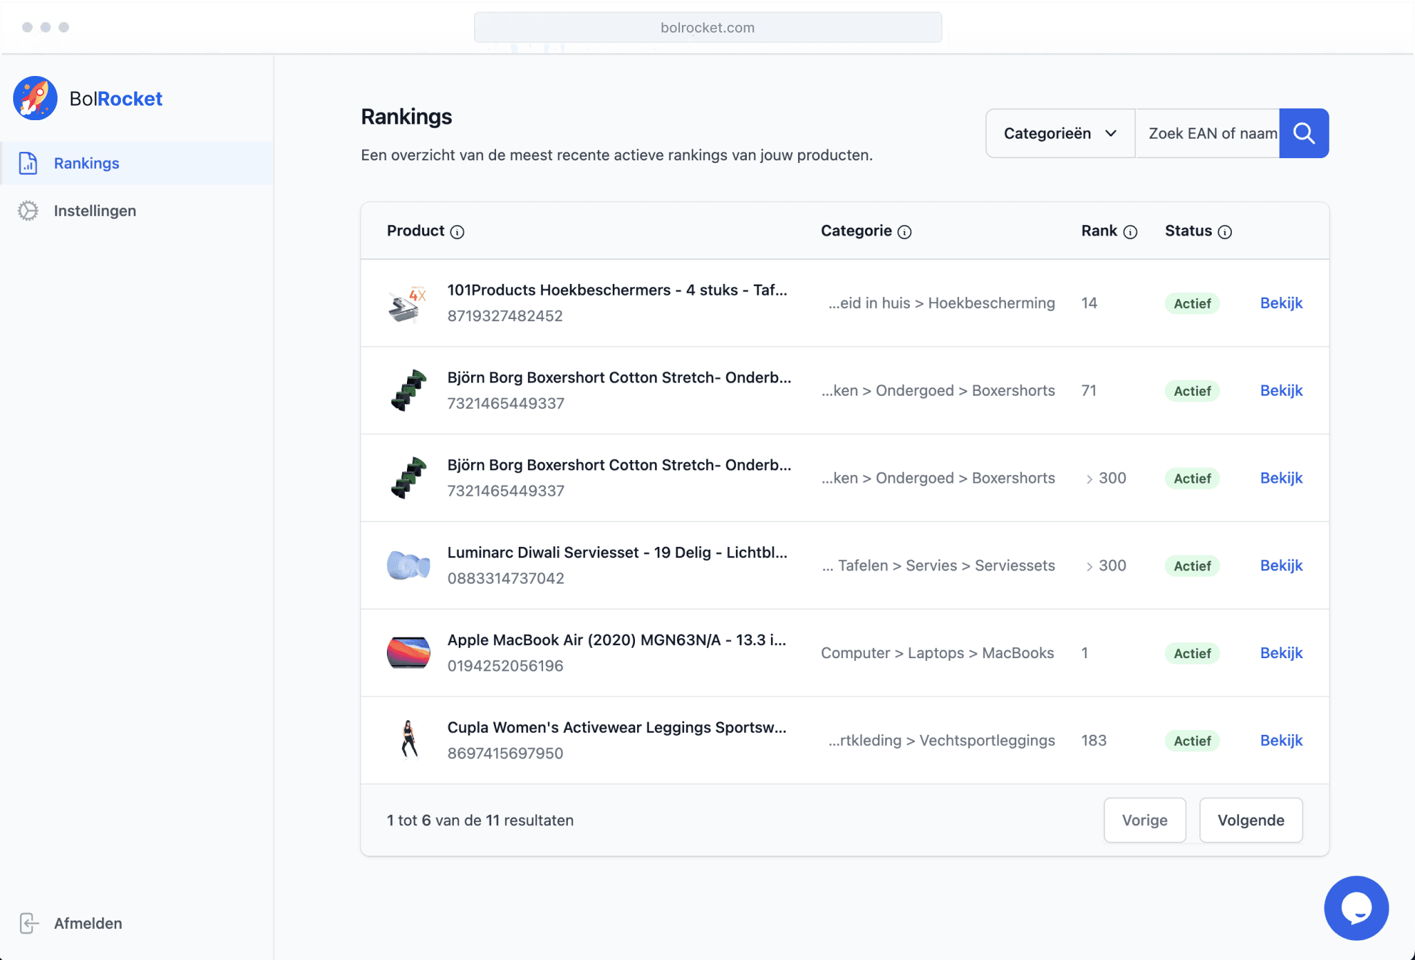
Task: Click category ending in Vechtsportleggings
Action: (x=942, y=740)
